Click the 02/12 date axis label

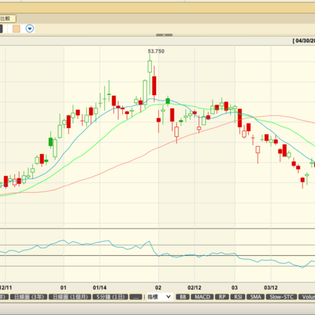pos(194,288)
